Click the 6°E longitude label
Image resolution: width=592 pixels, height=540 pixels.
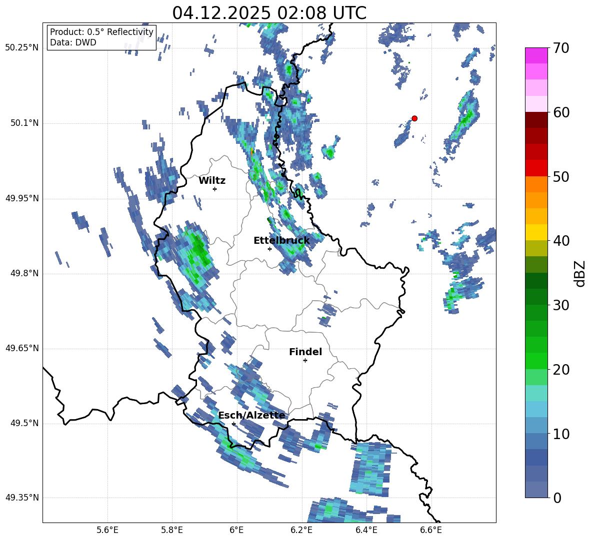coord(236,530)
